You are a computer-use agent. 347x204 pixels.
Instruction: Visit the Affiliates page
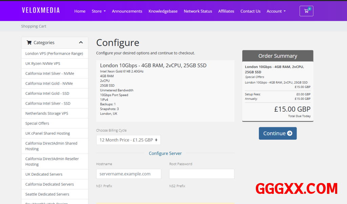[226, 11]
